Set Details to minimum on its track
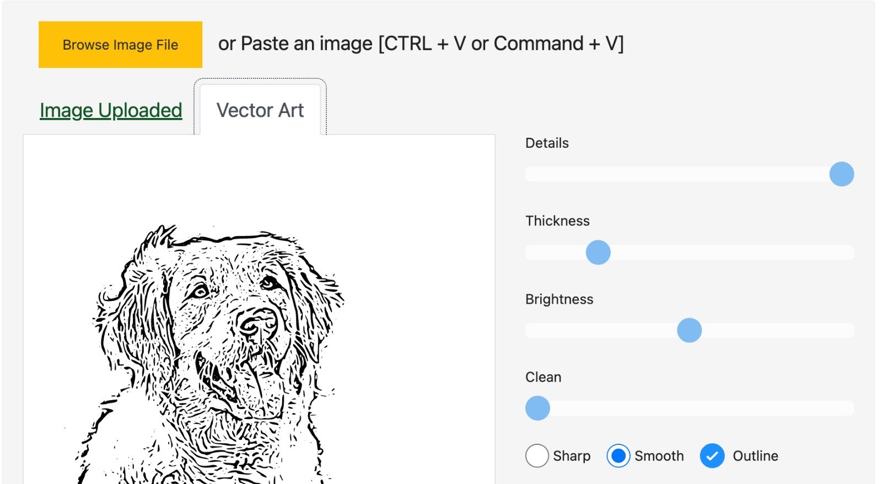 coord(528,174)
